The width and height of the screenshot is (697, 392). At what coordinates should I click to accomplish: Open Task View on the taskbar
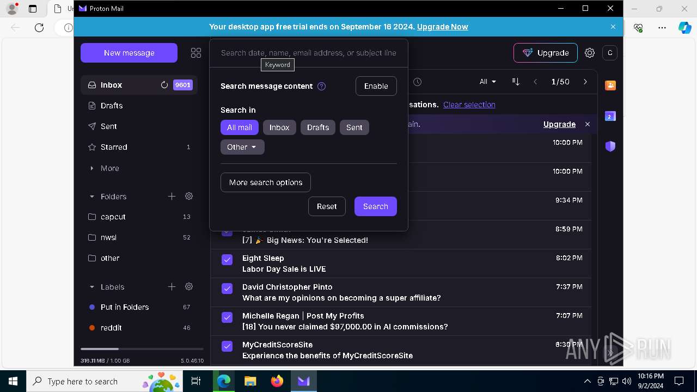coord(196,381)
